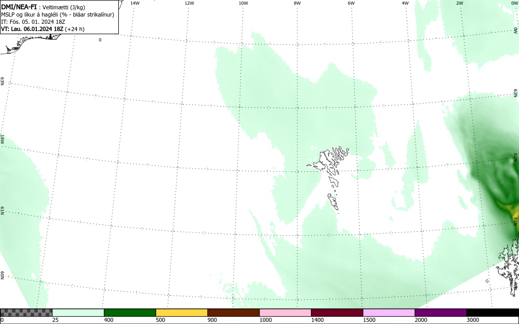
Task: Click the dark green 400–500 legend swatch
Action: point(130,313)
